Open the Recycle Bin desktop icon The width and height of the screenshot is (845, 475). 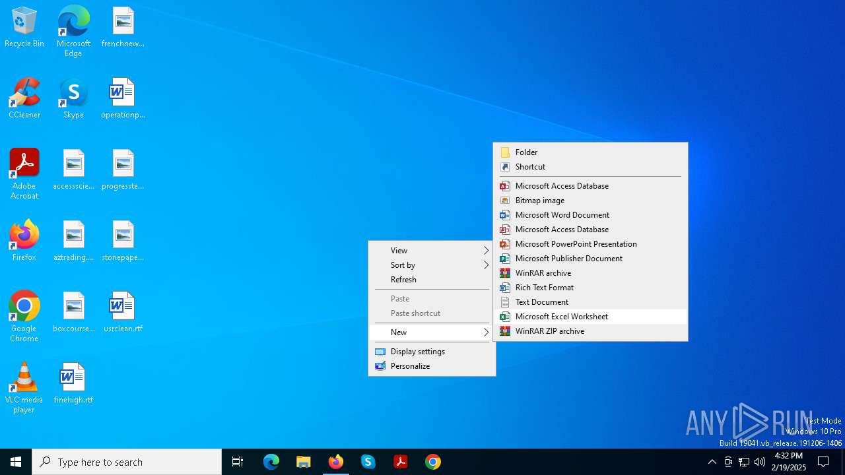point(24,28)
